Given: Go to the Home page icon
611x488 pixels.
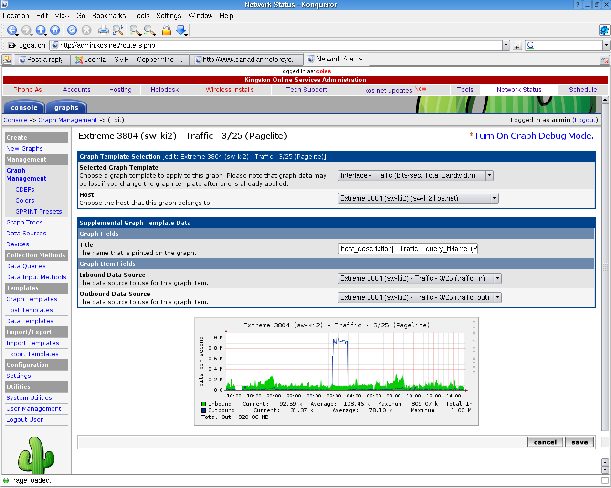Looking at the screenshot, I should click(x=55, y=30).
